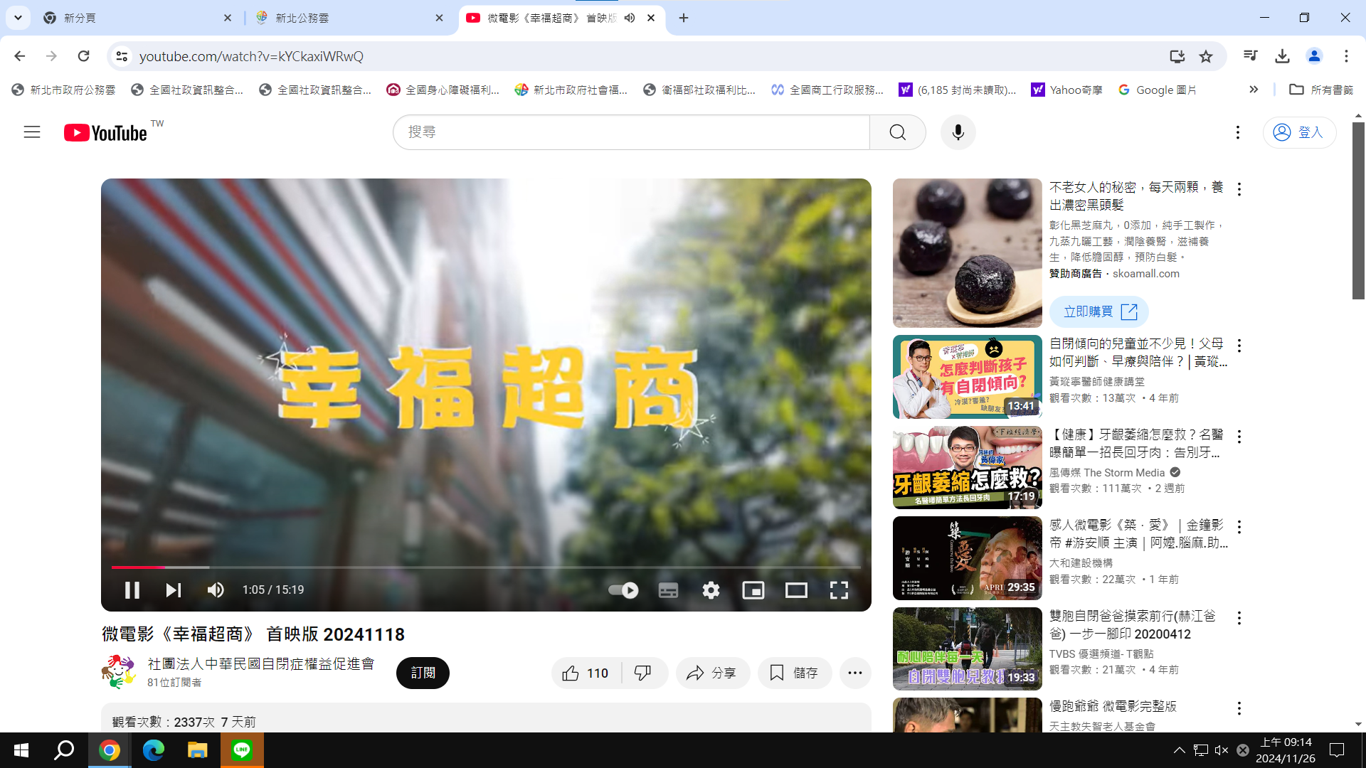
Task: View site information icon in address bar
Action: (122, 56)
